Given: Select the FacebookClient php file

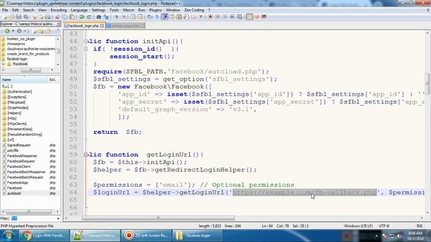Looking at the screenshot, I should click(19, 167).
